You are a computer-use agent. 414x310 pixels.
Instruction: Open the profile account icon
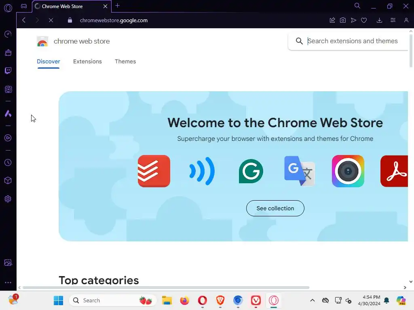pyautogui.click(x=406, y=20)
